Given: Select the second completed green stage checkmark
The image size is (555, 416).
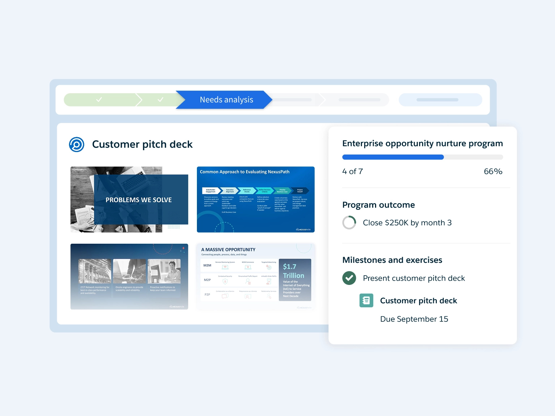Looking at the screenshot, I should point(160,100).
